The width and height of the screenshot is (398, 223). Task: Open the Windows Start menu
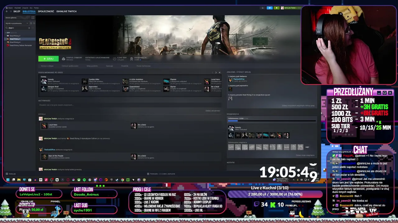point(8,180)
